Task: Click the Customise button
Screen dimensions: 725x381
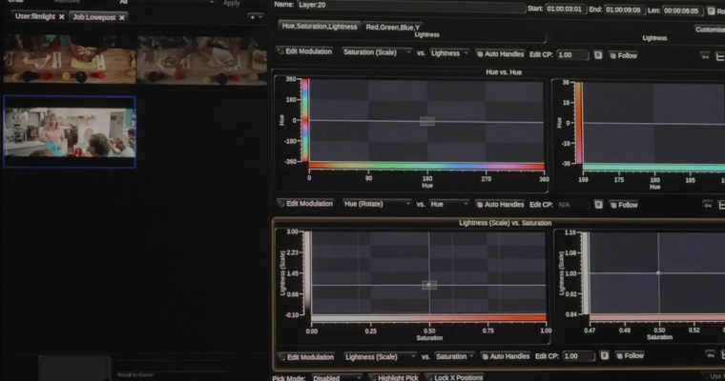Action: tap(710, 30)
